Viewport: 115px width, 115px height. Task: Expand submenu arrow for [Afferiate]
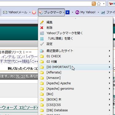click(x=109, y=72)
